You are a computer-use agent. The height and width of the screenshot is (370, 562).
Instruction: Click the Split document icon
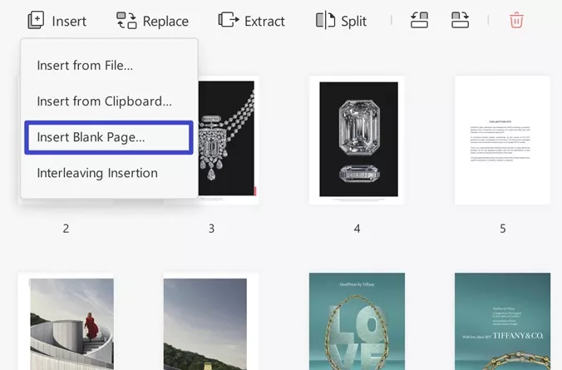point(325,21)
